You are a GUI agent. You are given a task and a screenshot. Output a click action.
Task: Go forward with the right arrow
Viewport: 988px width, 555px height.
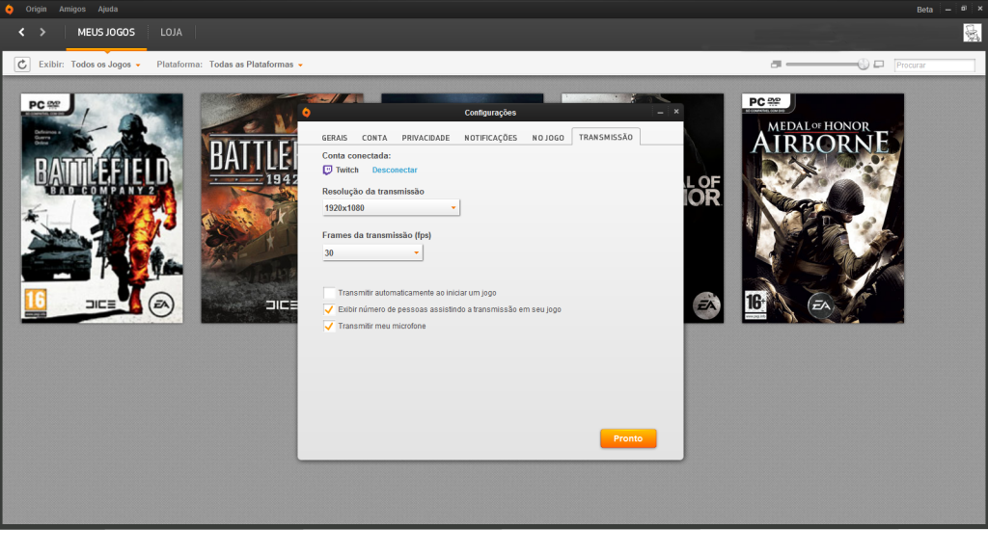click(x=42, y=32)
